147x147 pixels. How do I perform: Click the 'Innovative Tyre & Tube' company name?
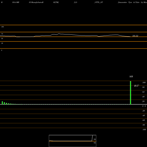point(129,2)
